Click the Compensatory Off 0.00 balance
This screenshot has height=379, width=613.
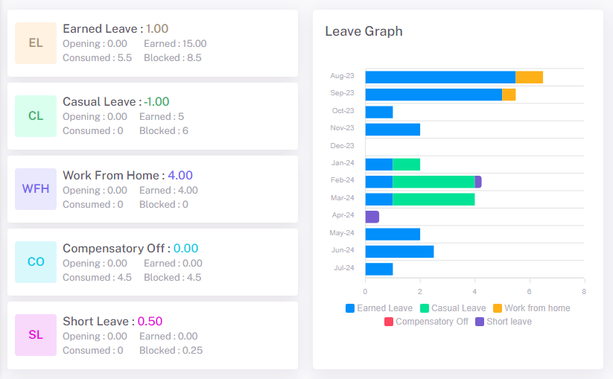click(186, 249)
